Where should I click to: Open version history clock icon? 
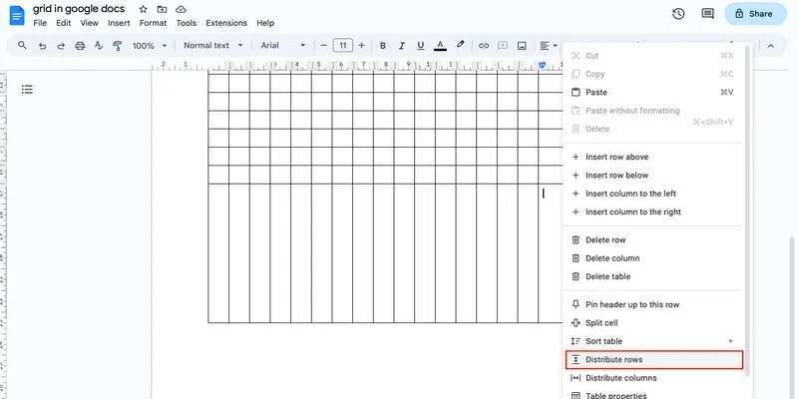coord(678,14)
